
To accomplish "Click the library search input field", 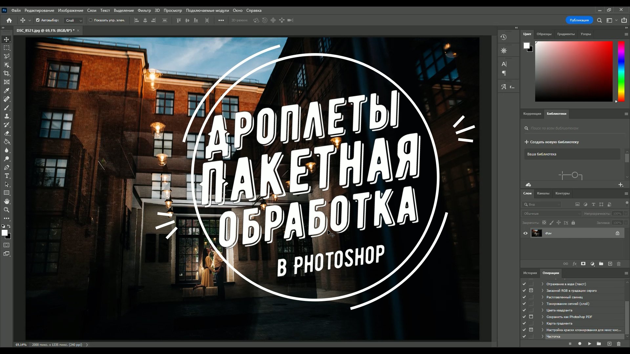I will coord(574,128).
